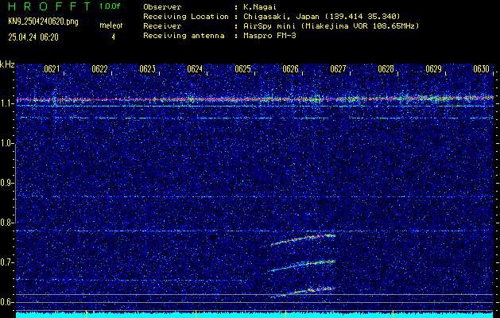Click the 0.8 kHz axis label
Screen dimensions: 500x318
tap(6, 223)
